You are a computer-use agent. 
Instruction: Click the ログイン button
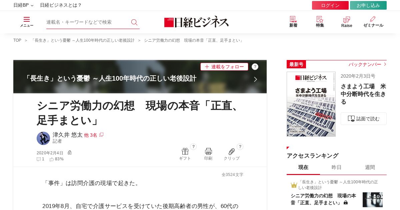pos(330,5)
